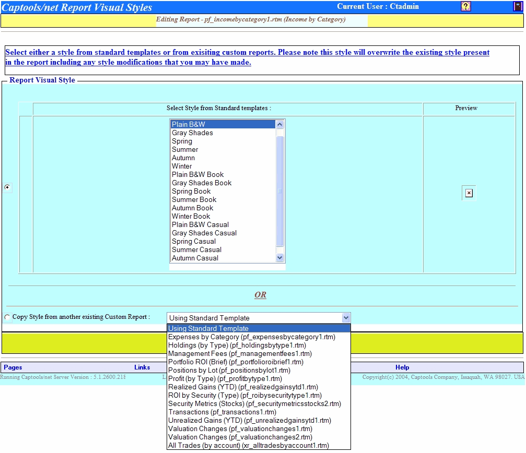526x453 pixels.
Task: Select Gray Shades style in list
Action: coord(192,133)
